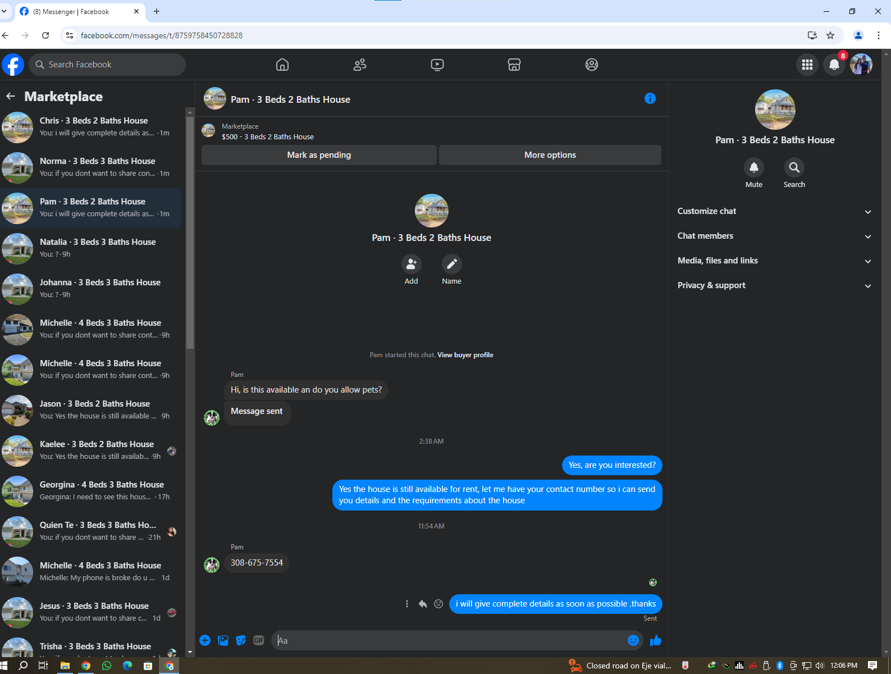The width and height of the screenshot is (891, 674).
Task: Open the View buyer profile link
Action: 465,355
